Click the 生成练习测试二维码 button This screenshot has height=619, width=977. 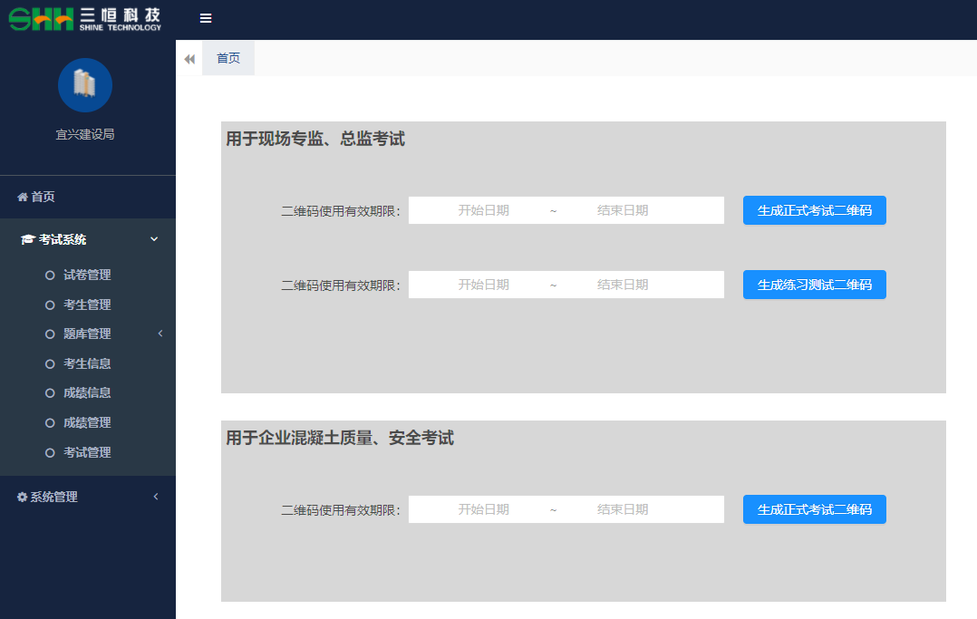(x=814, y=285)
